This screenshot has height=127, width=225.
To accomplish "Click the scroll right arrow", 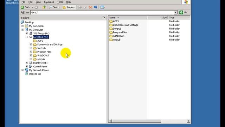I will 188,121.
